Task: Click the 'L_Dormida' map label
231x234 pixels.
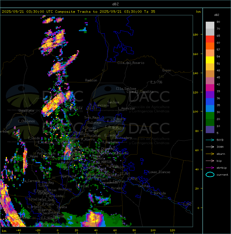Action: (x=158, y=193)
